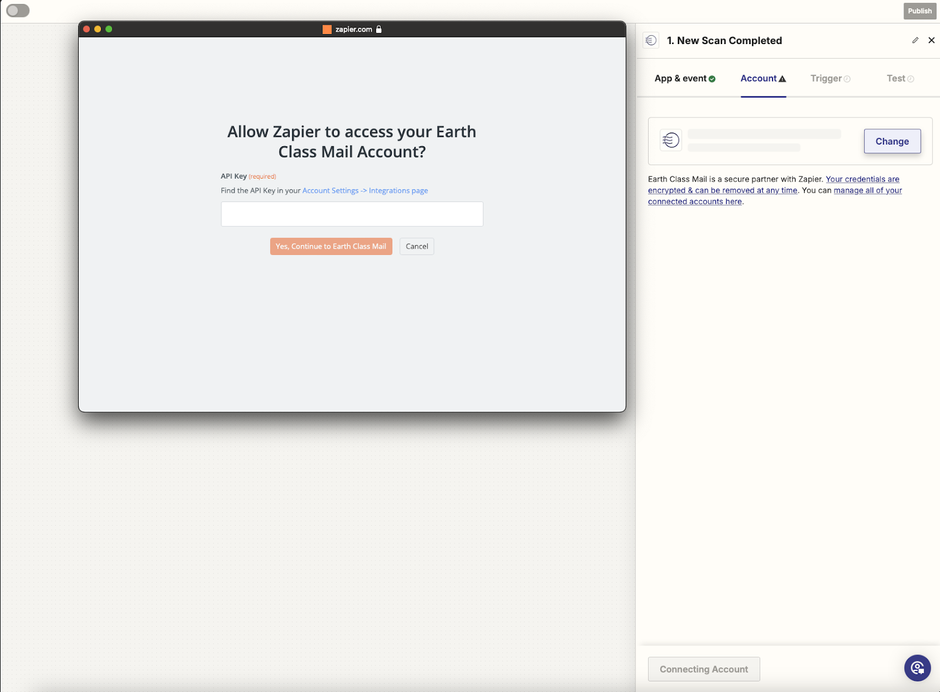Viewport: 940px width, 692px height.
Task: Click the Change account button
Action: pyautogui.click(x=892, y=141)
